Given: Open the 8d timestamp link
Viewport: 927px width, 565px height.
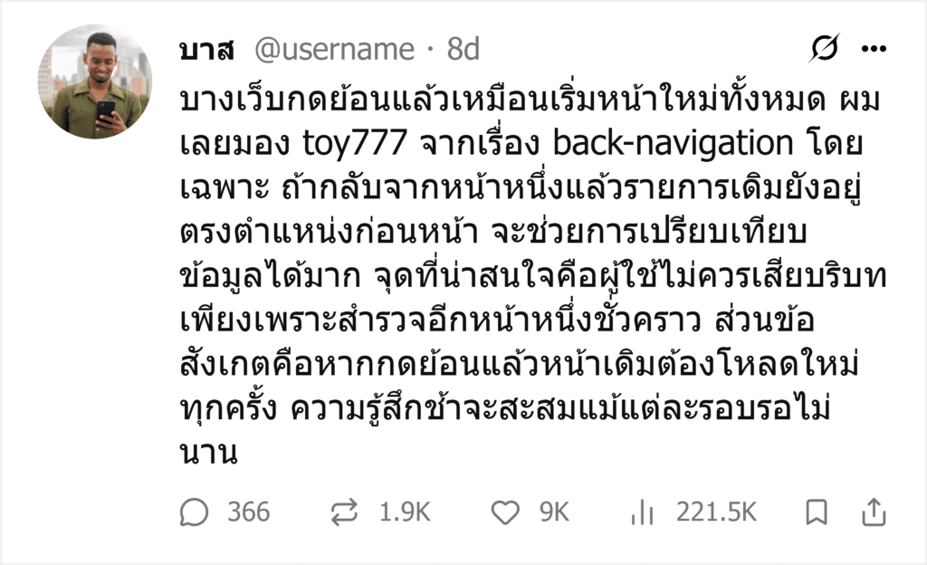Looking at the screenshot, I should point(463,50).
